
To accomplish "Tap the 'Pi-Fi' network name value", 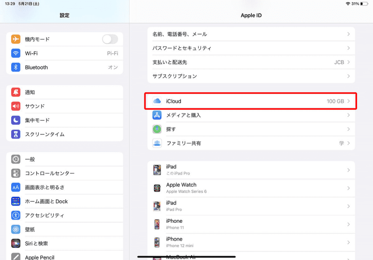I will click(112, 53).
